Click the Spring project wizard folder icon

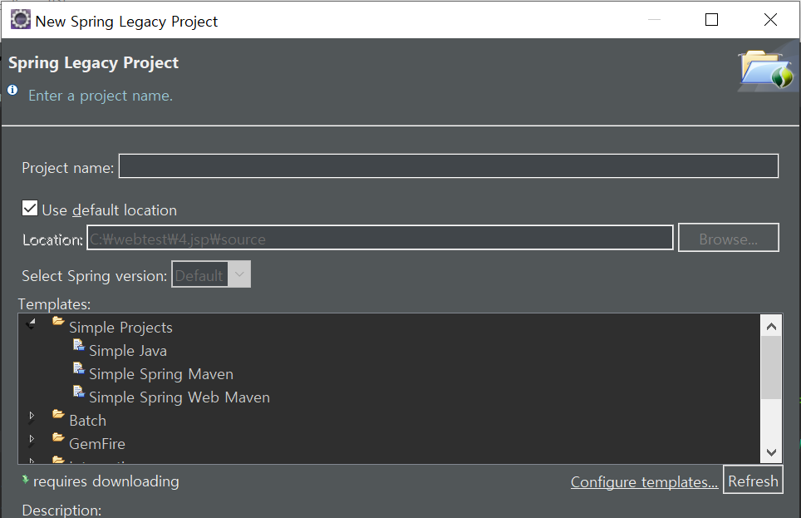tap(766, 69)
